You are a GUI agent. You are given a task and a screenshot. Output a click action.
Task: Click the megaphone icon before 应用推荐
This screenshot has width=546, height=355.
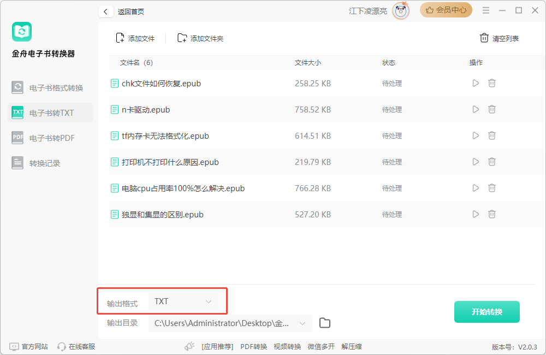click(189, 346)
